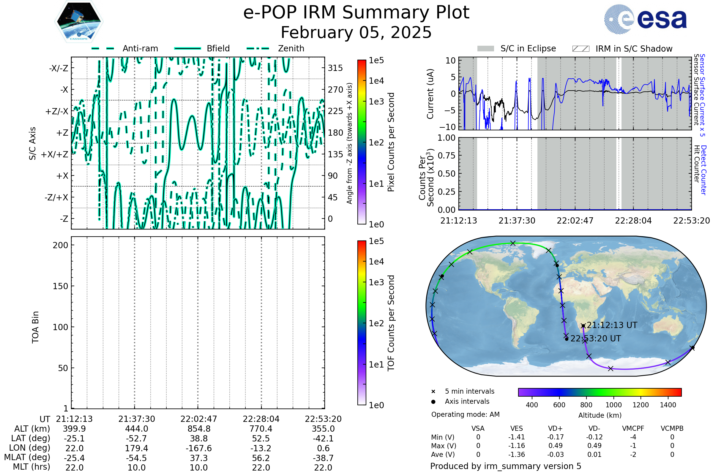Click the IRM in S/C Shadow hatched patch
The image size is (713, 475).
[x=581, y=49]
